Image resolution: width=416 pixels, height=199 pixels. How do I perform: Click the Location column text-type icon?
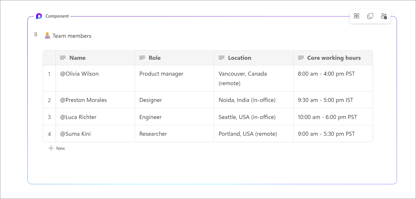(x=221, y=58)
